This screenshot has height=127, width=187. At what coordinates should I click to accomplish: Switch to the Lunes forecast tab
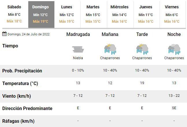pos(67,14)
